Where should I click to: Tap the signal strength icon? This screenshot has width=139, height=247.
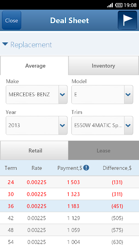click(x=110, y=5)
